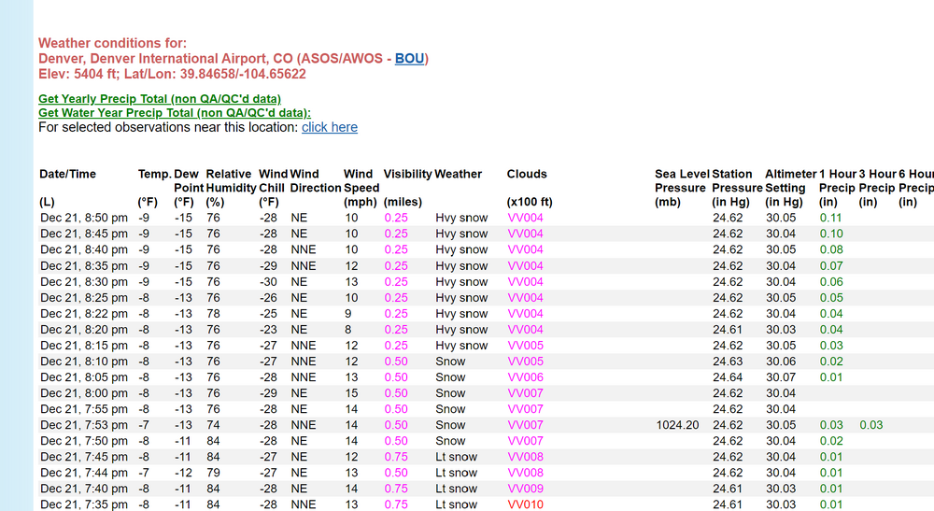Viewport: 934px width, 511px height.
Task: Click wind speed 15 in 8:00 pm row
Action: click(351, 393)
